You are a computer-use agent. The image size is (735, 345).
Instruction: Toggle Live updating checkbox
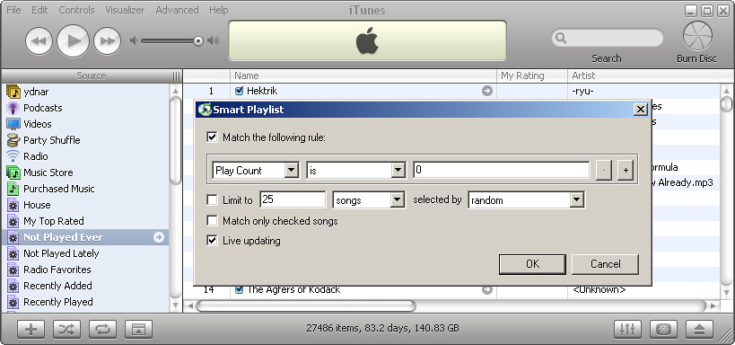click(213, 240)
